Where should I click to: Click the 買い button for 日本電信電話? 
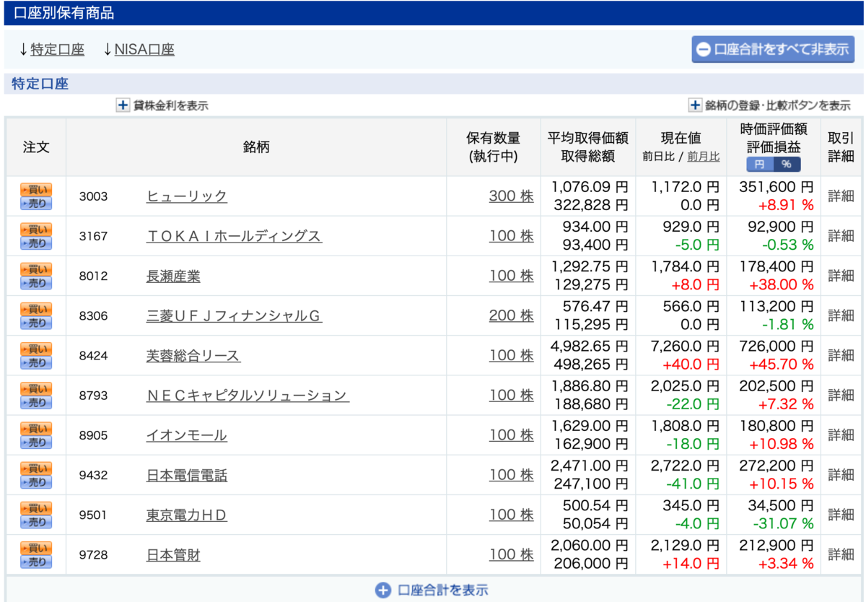click(x=35, y=468)
